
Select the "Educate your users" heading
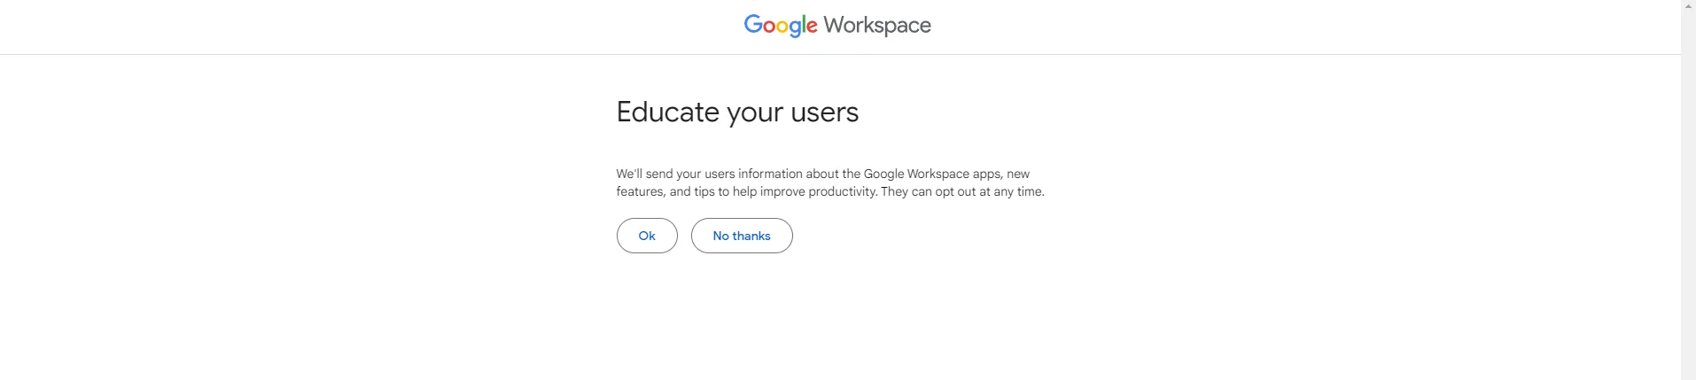(737, 112)
